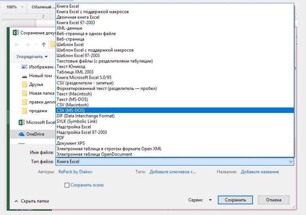
Task: Choose 'Веб-страница в одном файле'
Action: [x=175, y=34]
